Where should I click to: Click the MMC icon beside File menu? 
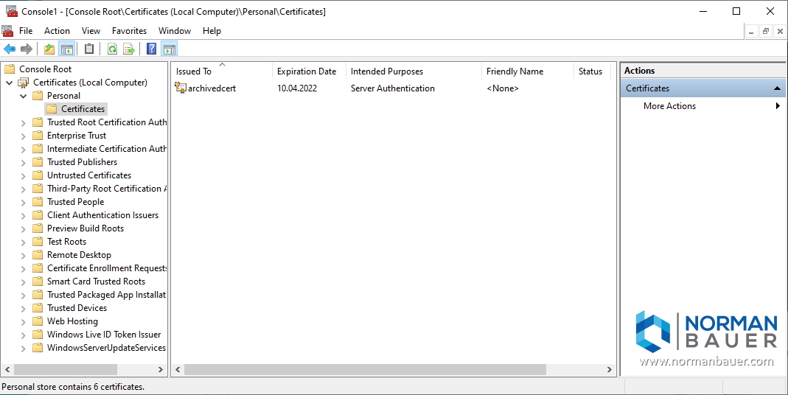click(8, 31)
